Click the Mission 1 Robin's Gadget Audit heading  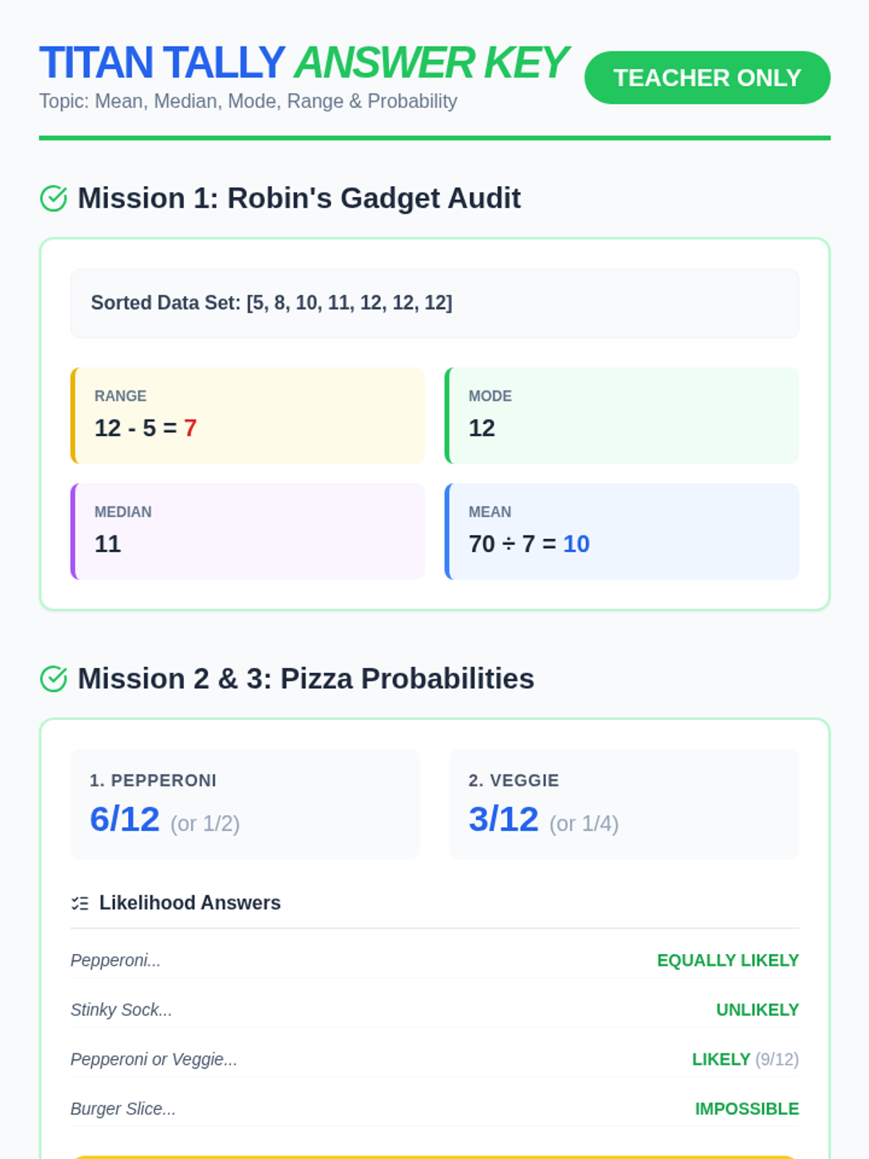(298, 198)
